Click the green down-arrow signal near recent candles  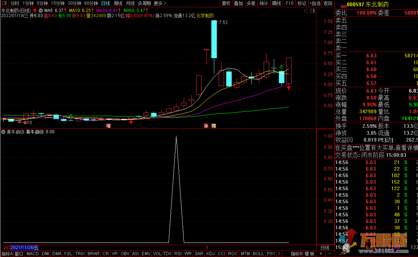coord(281,67)
